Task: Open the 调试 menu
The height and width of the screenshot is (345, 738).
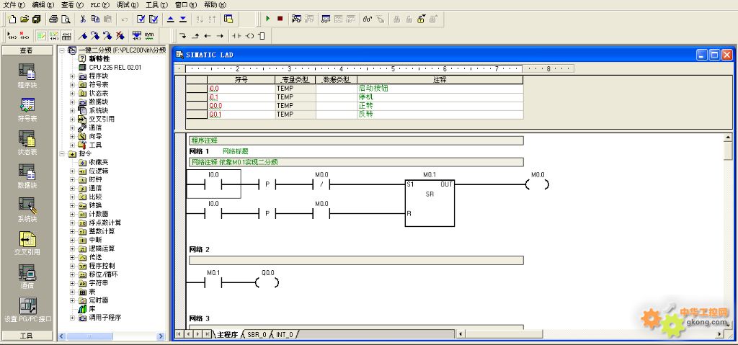Action: click(127, 5)
